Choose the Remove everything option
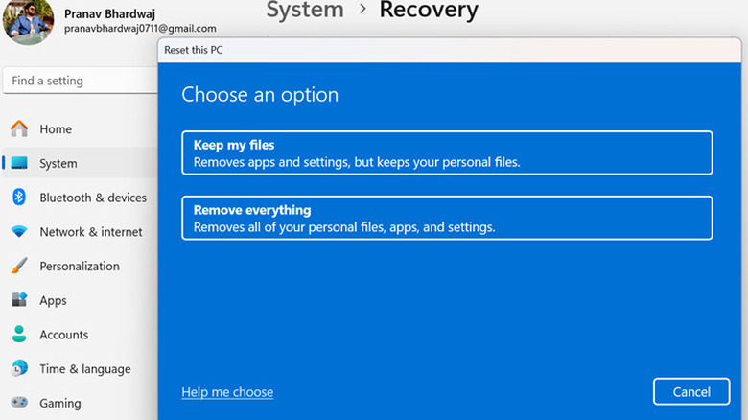748x420 pixels. click(x=447, y=218)
